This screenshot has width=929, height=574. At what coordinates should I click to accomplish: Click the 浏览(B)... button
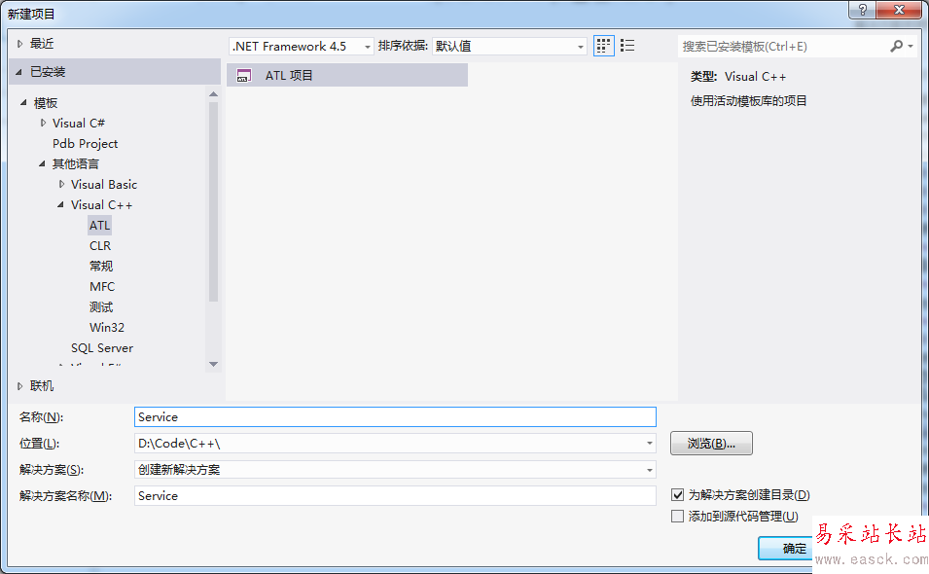[x=711, y=443]
